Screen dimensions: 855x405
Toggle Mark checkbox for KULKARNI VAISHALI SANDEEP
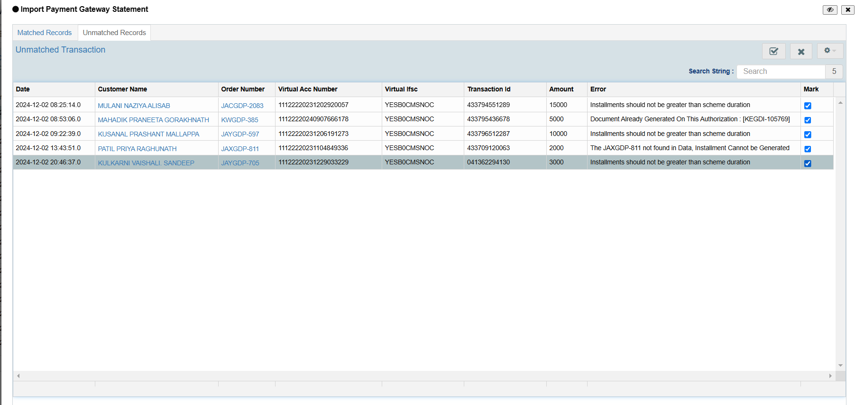[808, 163]
